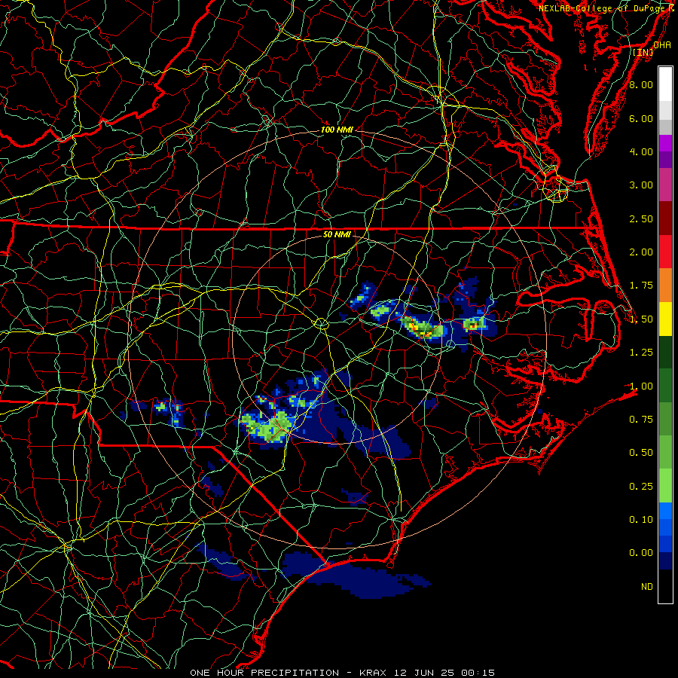The height and width of the screenshot is (678, 678).
Task: Click the 2.50 legend value
Action: pos(641,218)
